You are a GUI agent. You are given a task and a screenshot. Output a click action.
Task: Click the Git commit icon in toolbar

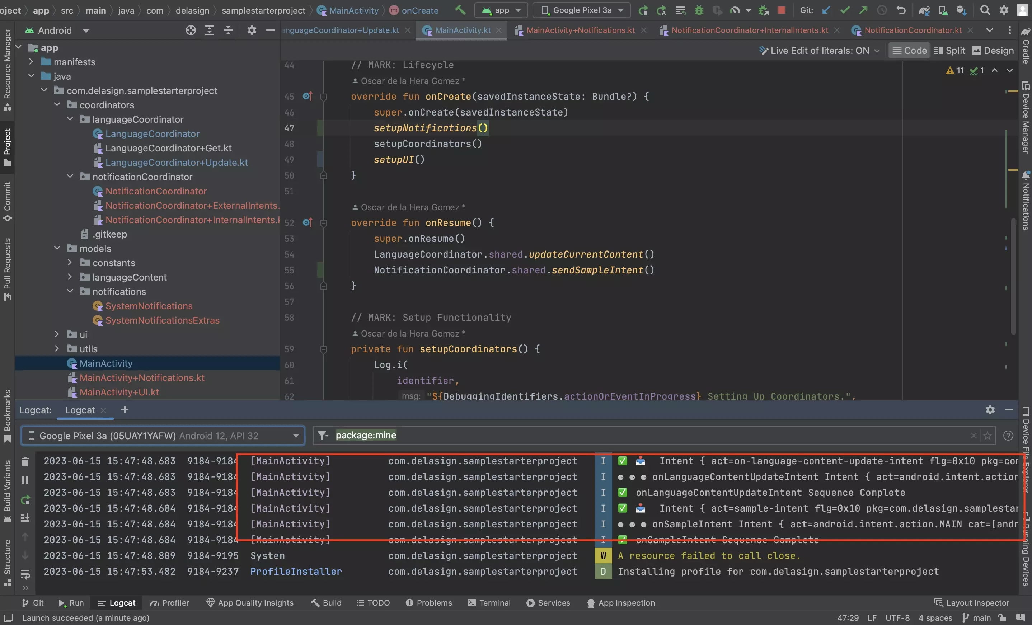click(844, 10)
